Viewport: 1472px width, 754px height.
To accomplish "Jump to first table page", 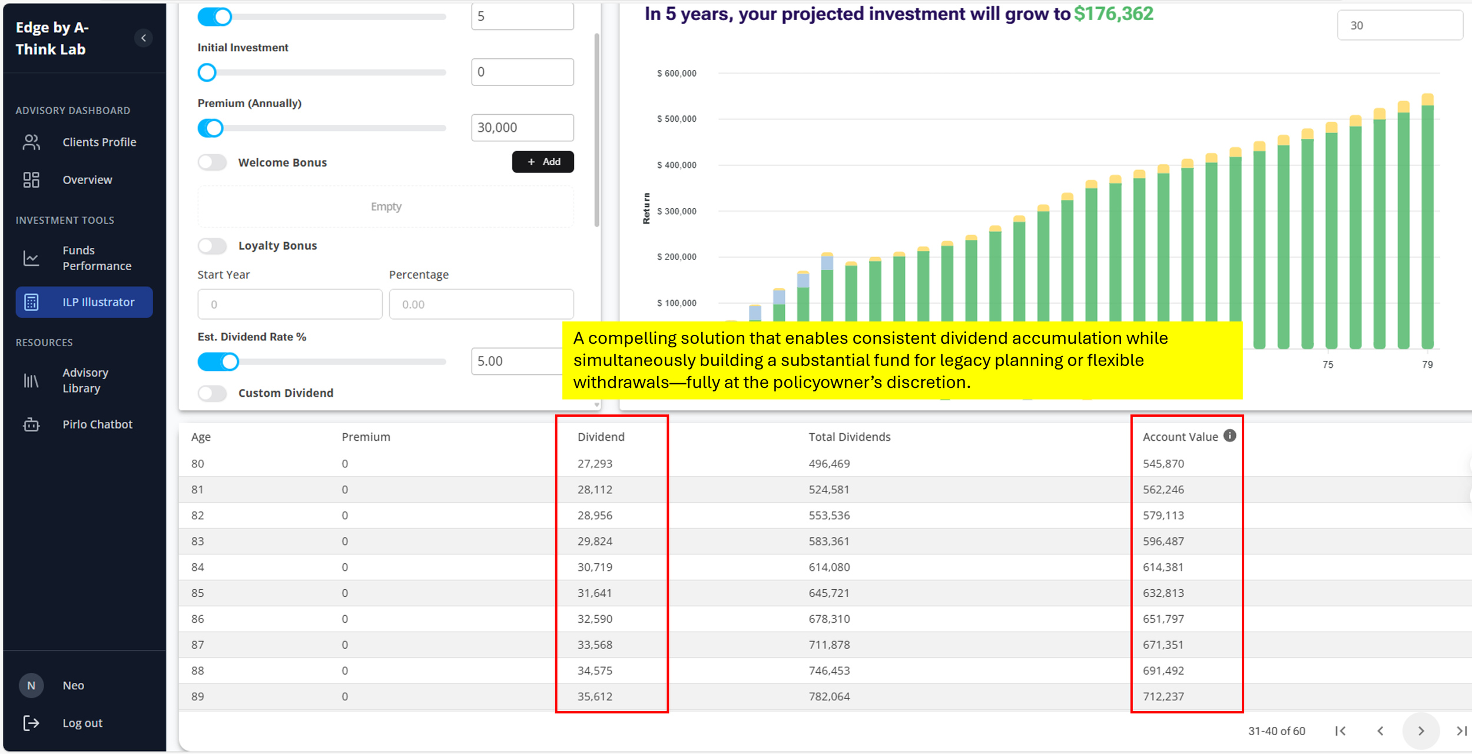I will click(x=1341, y=730).
